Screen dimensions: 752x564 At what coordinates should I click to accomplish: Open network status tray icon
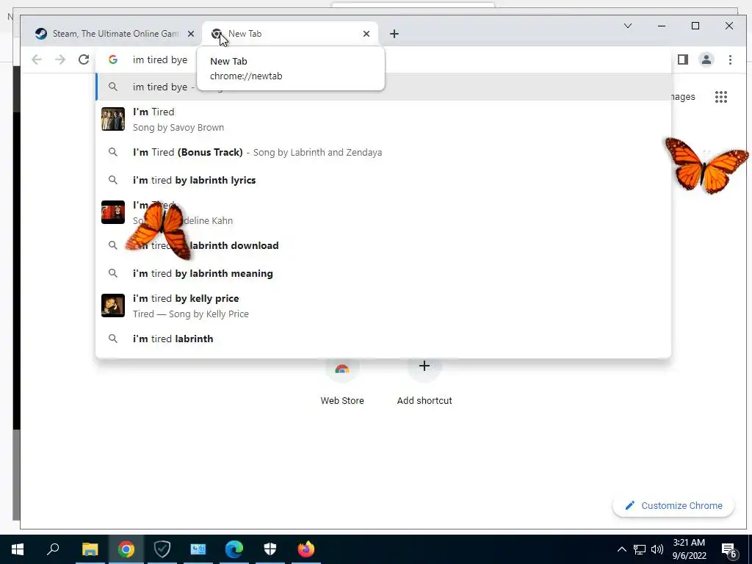pyautogui.click(x=640, y=549)
